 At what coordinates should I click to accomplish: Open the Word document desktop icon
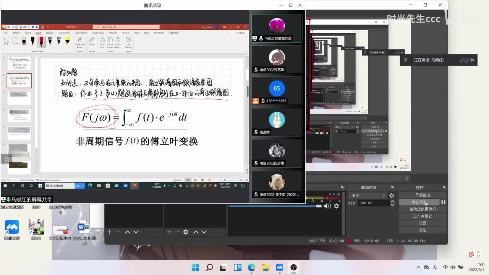click(84, 232)
